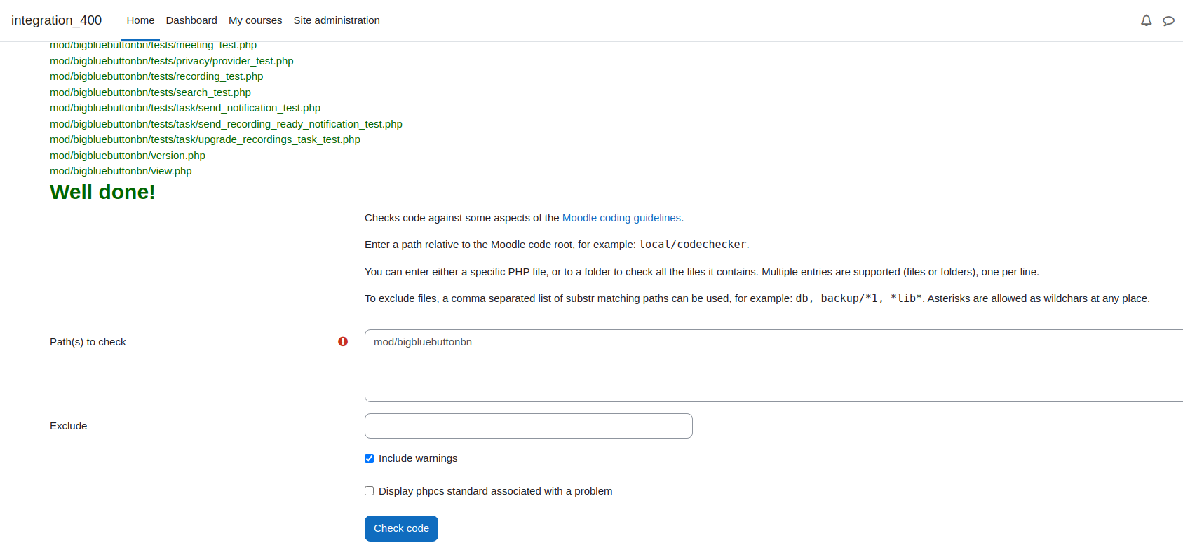Open the Dashboard menu item
The image size is (1183, 550).
click(191, 20)
